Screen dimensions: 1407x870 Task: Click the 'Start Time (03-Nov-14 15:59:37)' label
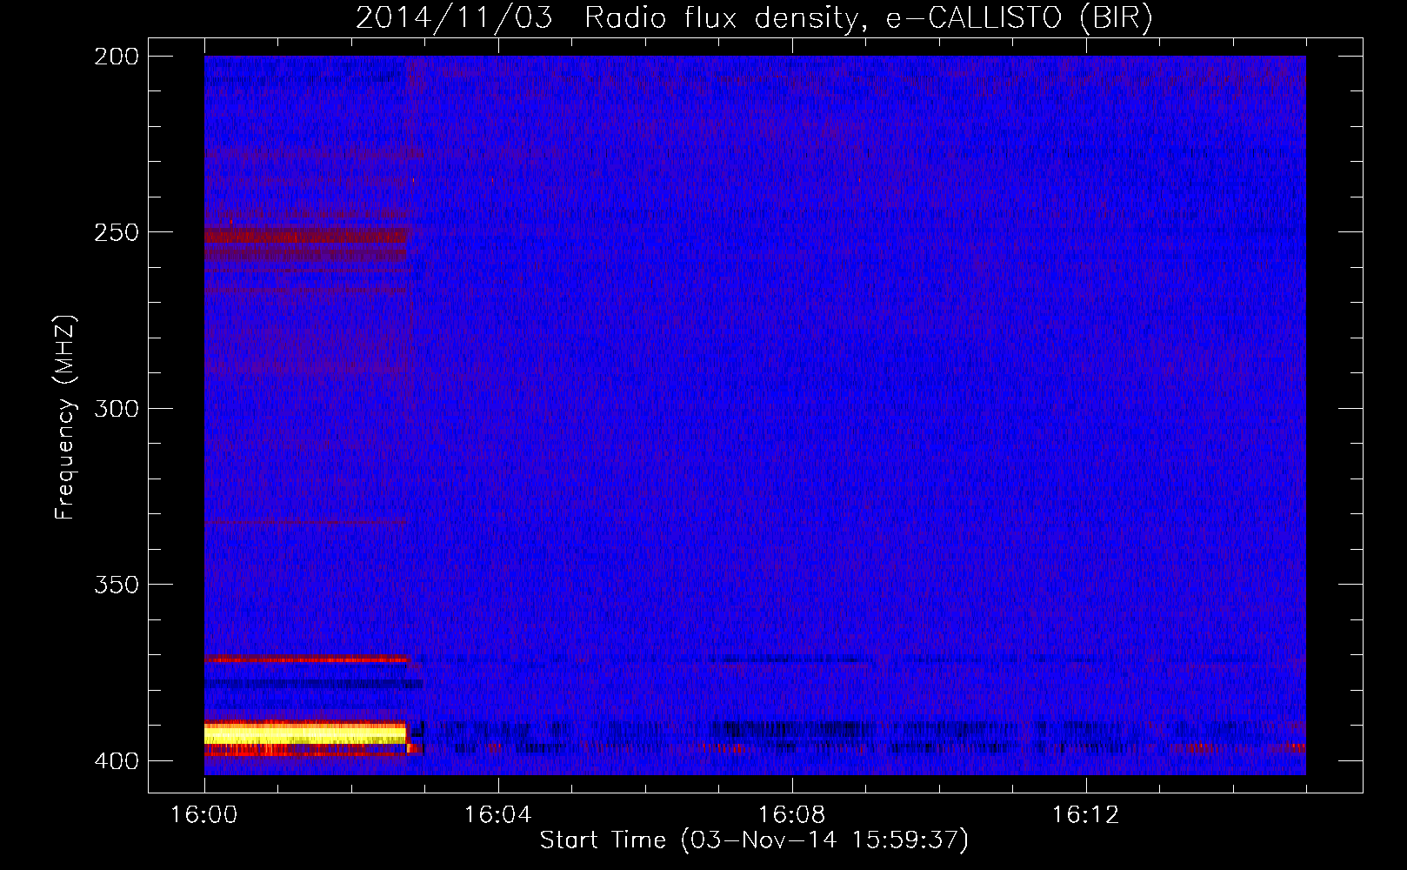coord(754,840)
